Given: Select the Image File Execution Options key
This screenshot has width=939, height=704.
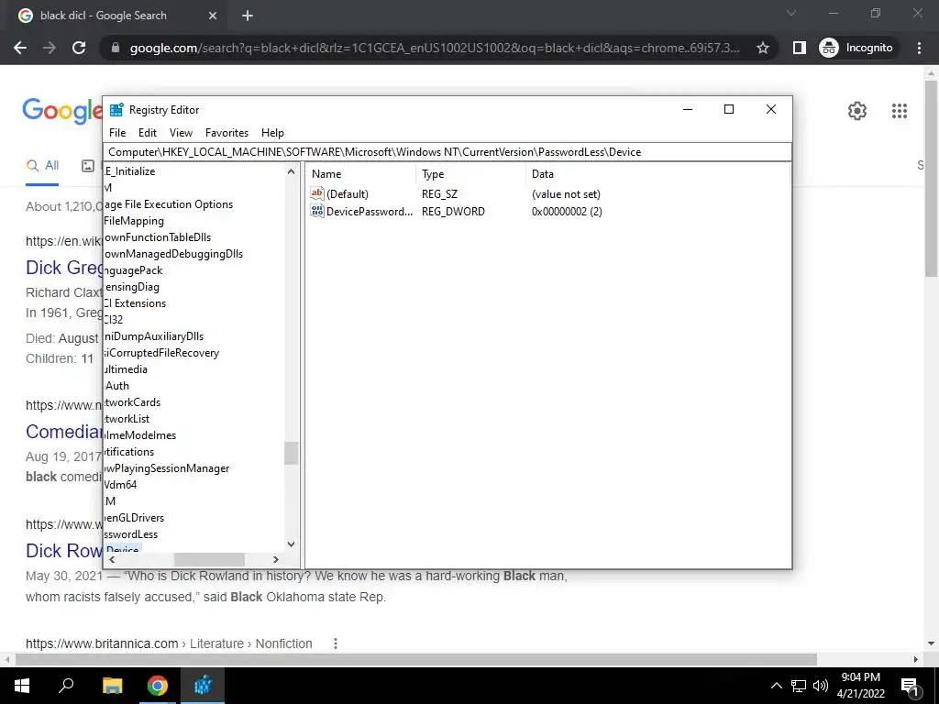Looking at the screenshot, I should click(169, 204).
